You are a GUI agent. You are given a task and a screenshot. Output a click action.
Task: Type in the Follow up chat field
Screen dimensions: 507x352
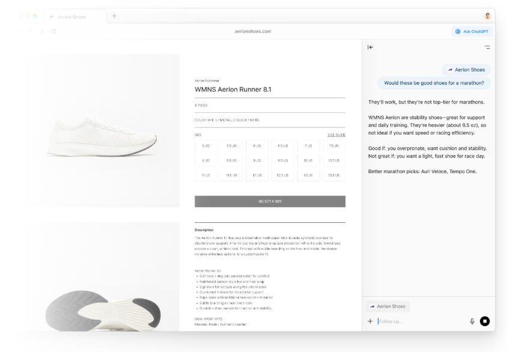coord(422,321)
